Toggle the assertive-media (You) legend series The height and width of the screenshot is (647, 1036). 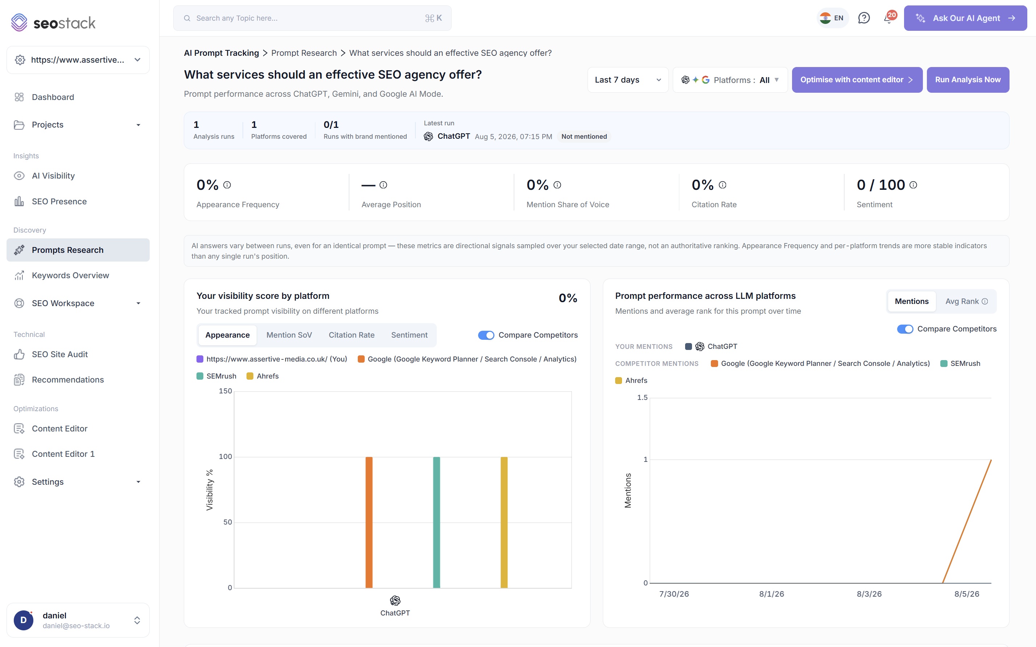coord(272,359)
